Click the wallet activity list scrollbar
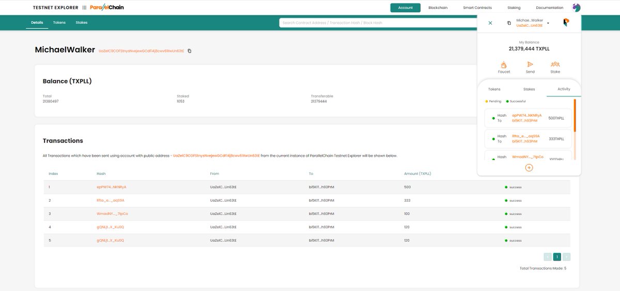 point(575,115)
